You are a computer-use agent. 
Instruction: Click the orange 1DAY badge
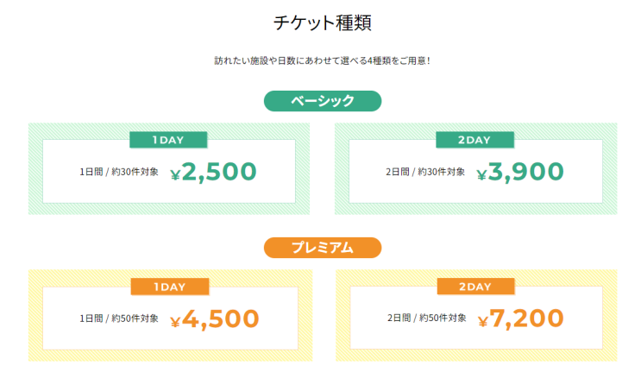170,287
